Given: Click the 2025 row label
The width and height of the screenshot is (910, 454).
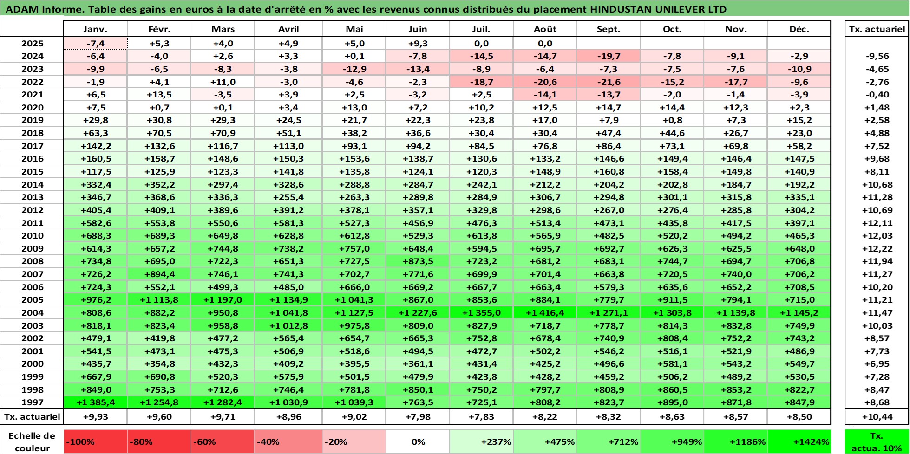Looking at the screenshot, I should click(32, 44).
